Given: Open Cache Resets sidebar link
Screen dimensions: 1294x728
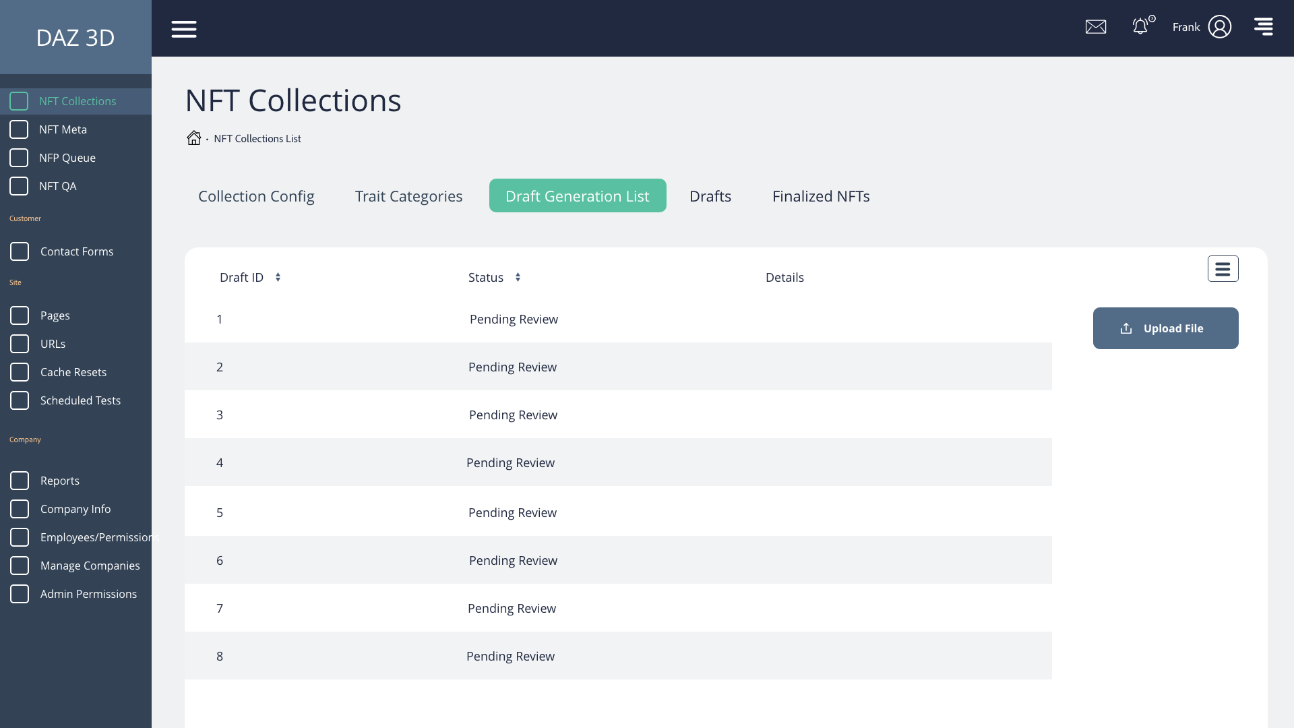Looking at the screenshot, I should 73,372.
